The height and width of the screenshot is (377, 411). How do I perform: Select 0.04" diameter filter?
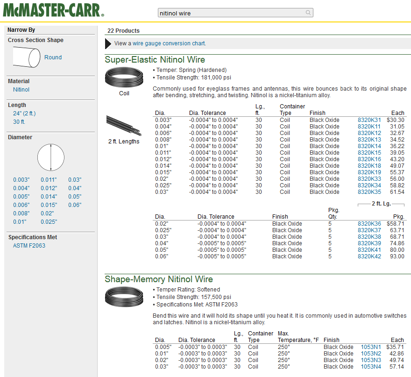[x=75, y=188]
